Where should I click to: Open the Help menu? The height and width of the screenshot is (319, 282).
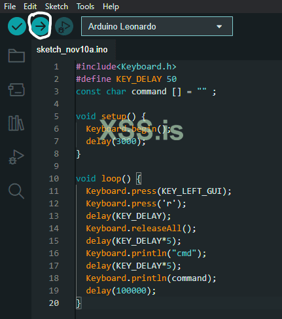tap(111, 7)
